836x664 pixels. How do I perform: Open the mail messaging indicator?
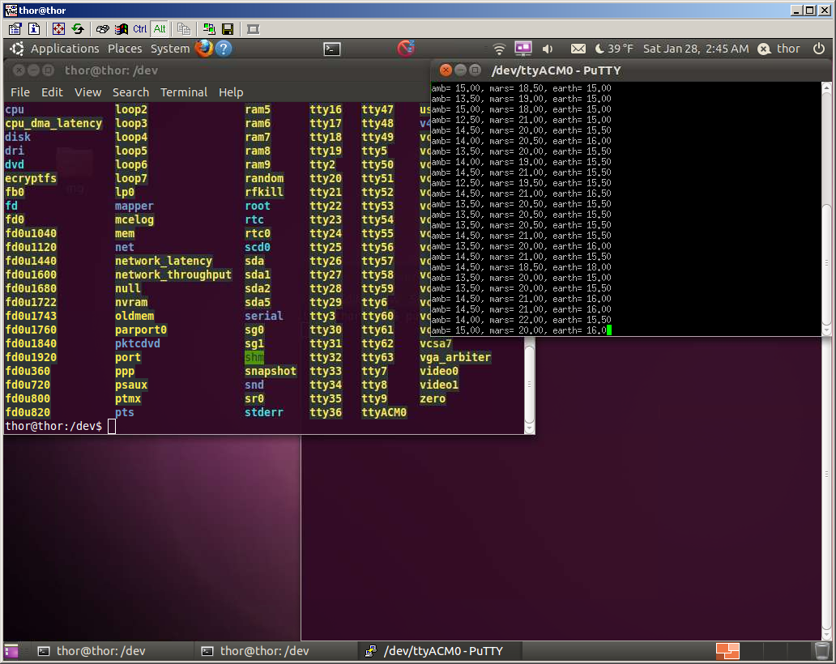(578, 49)
